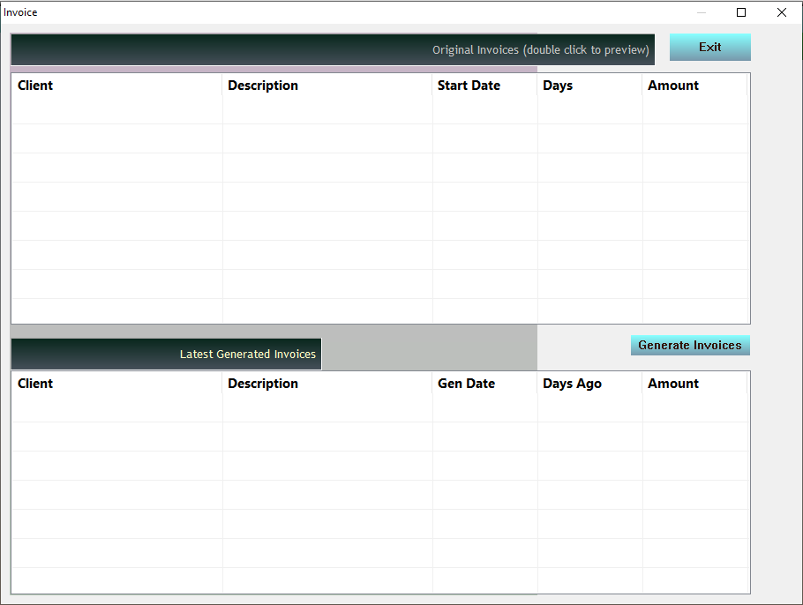The height and width of the screenshot is (605, 803).
Task: Click the Invoice title in the title bar
Action: click(19, 11)
